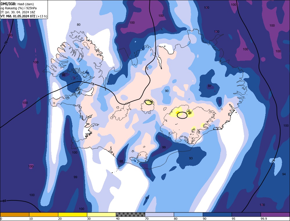Click the '10' legend scale label
The width and height of the screenshot is (290, 221).
31,219
